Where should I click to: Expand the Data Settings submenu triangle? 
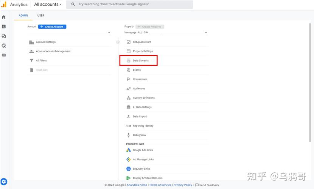[134, 107]
